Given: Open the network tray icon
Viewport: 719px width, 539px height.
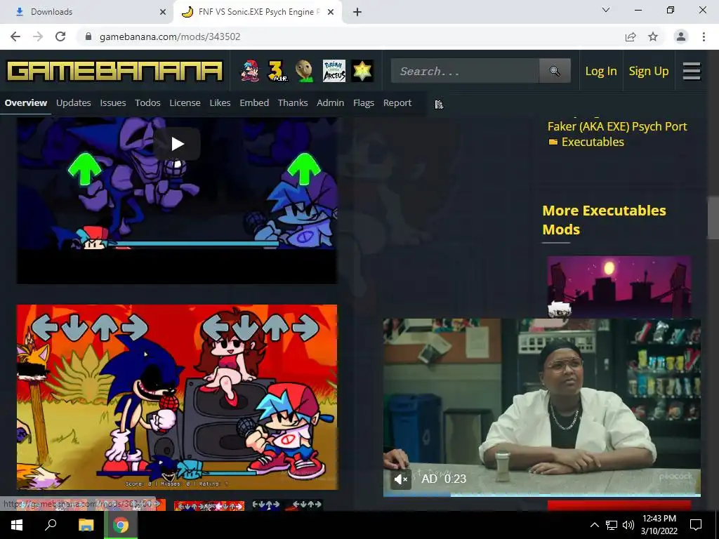Looking at the screenshot, I should tap(612, 525).
